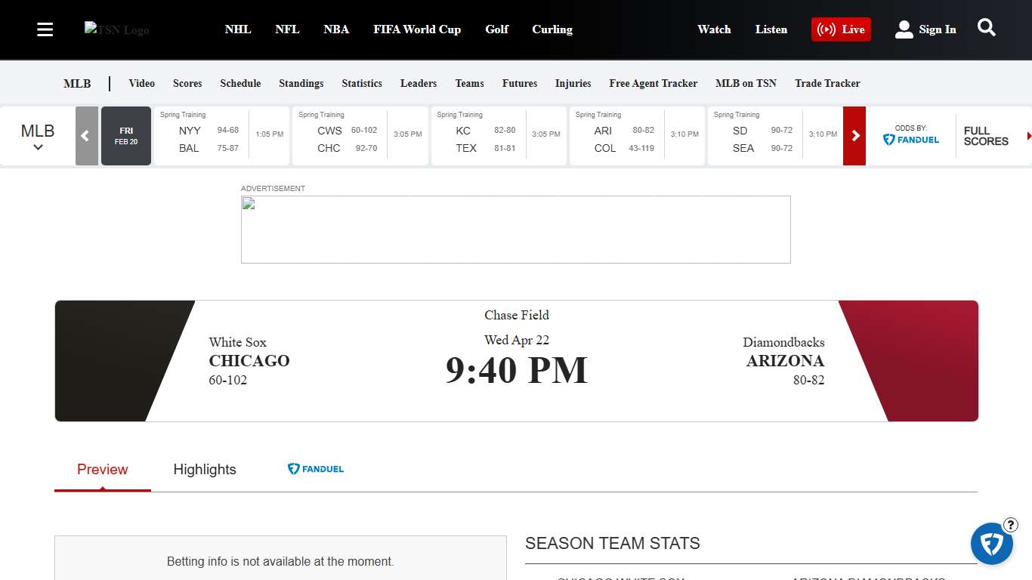The width and height of the screenshot is (1032, 580).
Task: Open the KC versus TEX game card
Action: [499, 136]
